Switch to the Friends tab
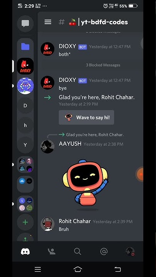This screenshot has height=277, width=156. point(52,251)
